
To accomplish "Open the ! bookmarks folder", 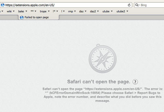I will pos(63,11).
